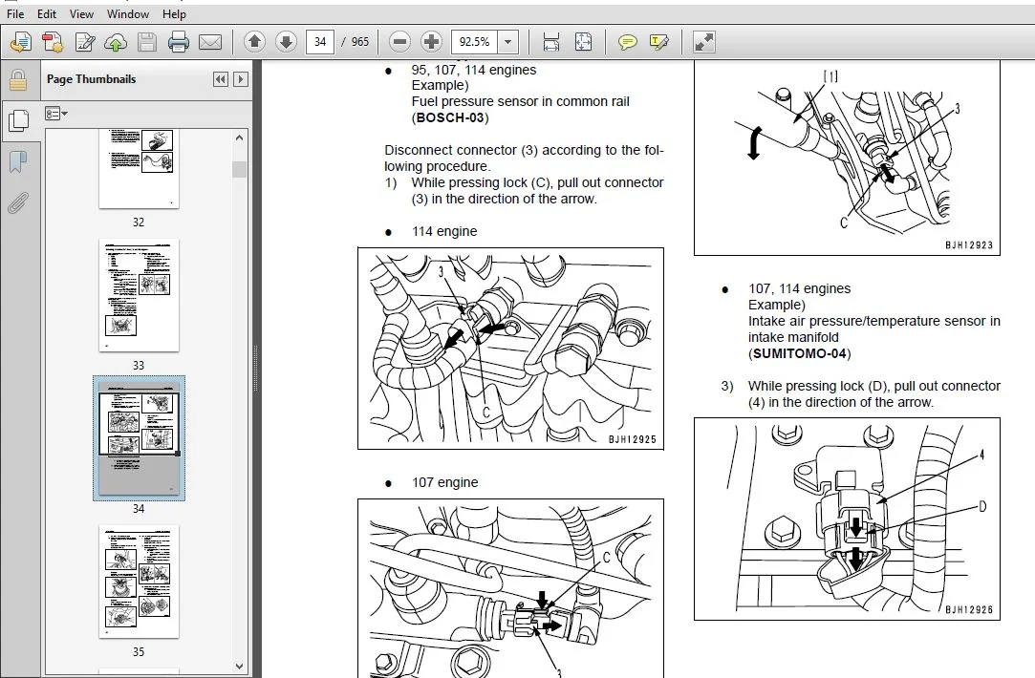1035x678 pixels.
Task: Click the zoom out minus button
Action: [399, 42]
